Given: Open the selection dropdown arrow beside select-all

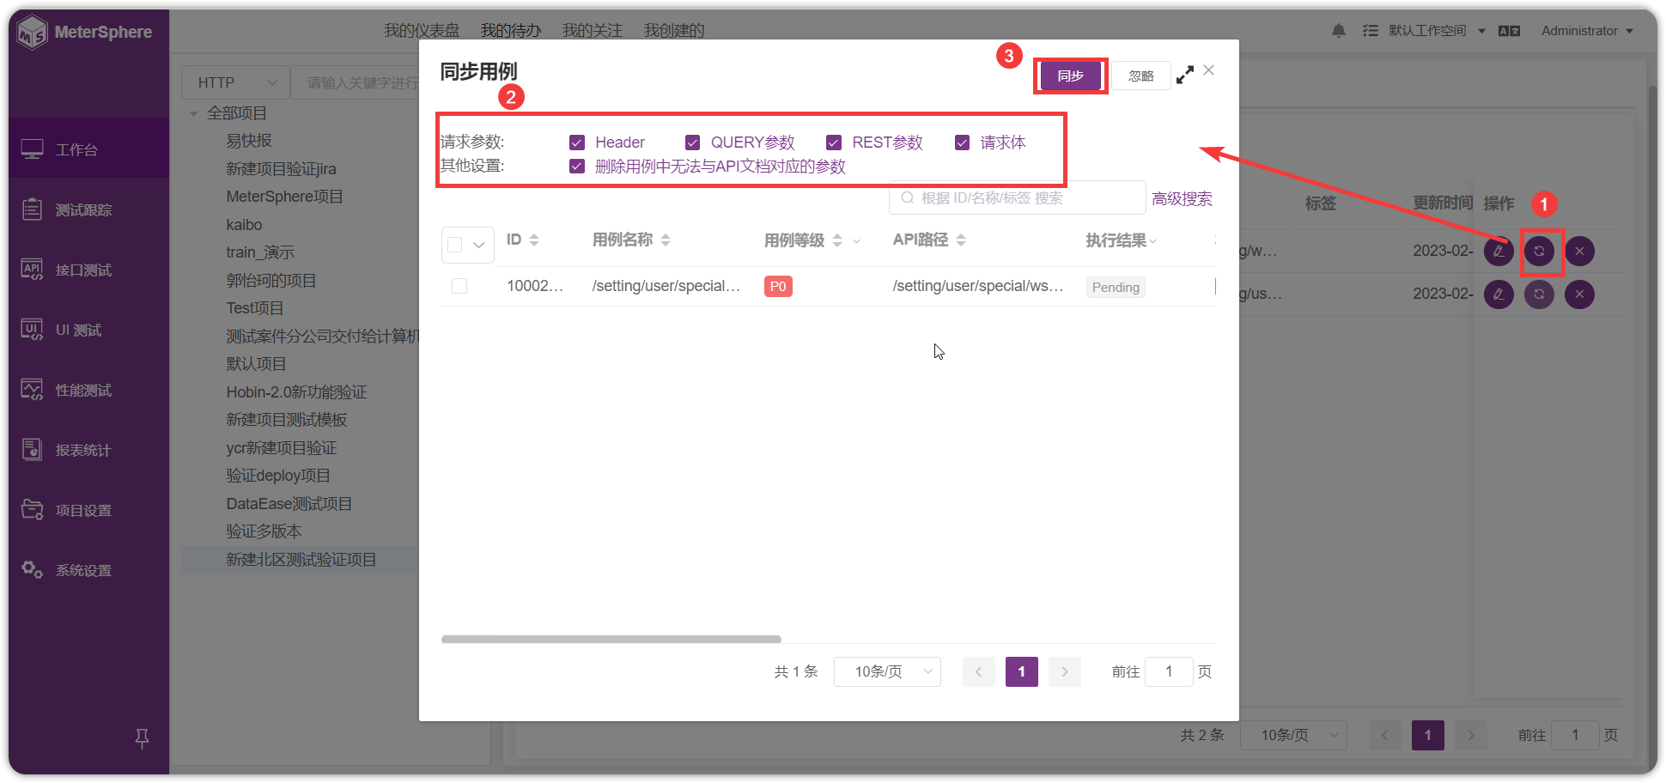Looking at the screenshot, I should point(479,245).
